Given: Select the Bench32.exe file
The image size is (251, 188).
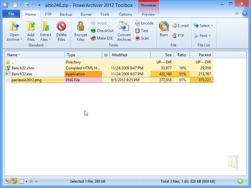Looking at the screenshot, I should click(x=109, y=74).
